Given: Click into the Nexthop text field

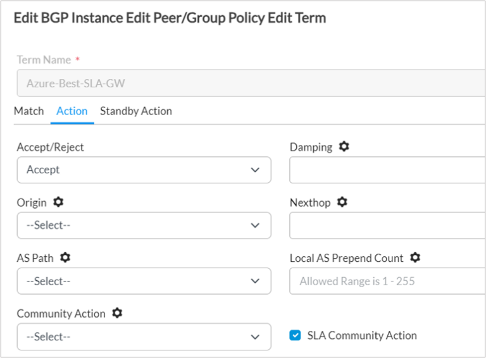Looking at the screenshot, I should coord(387,225).
